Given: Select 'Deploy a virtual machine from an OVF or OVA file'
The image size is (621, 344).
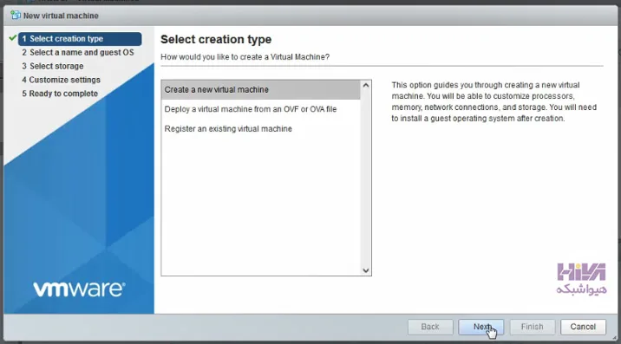Looking at the screenshot, I should 260,109.
